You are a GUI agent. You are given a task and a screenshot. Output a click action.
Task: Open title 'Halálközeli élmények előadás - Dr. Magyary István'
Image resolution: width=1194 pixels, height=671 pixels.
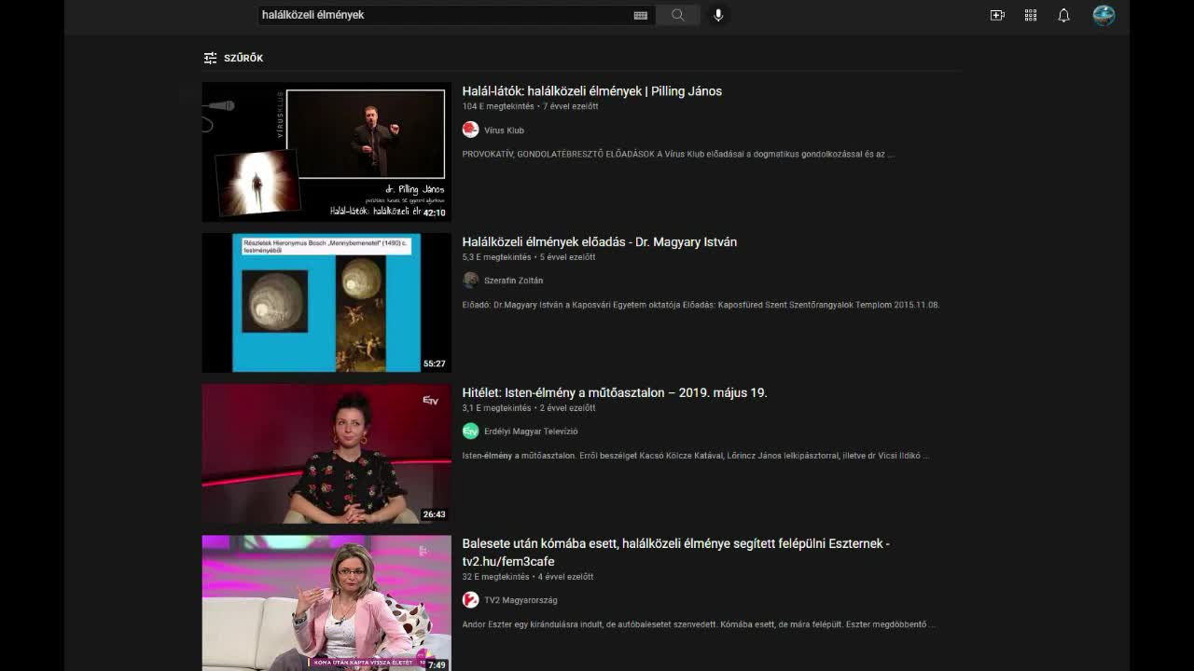599,242
